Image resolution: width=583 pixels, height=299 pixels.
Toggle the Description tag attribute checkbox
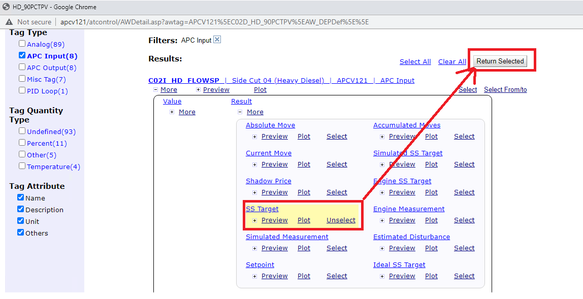pyautogui.click(x=20, y=209)
